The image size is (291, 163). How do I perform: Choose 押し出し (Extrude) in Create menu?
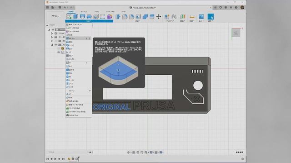click(x=79, y=38)
